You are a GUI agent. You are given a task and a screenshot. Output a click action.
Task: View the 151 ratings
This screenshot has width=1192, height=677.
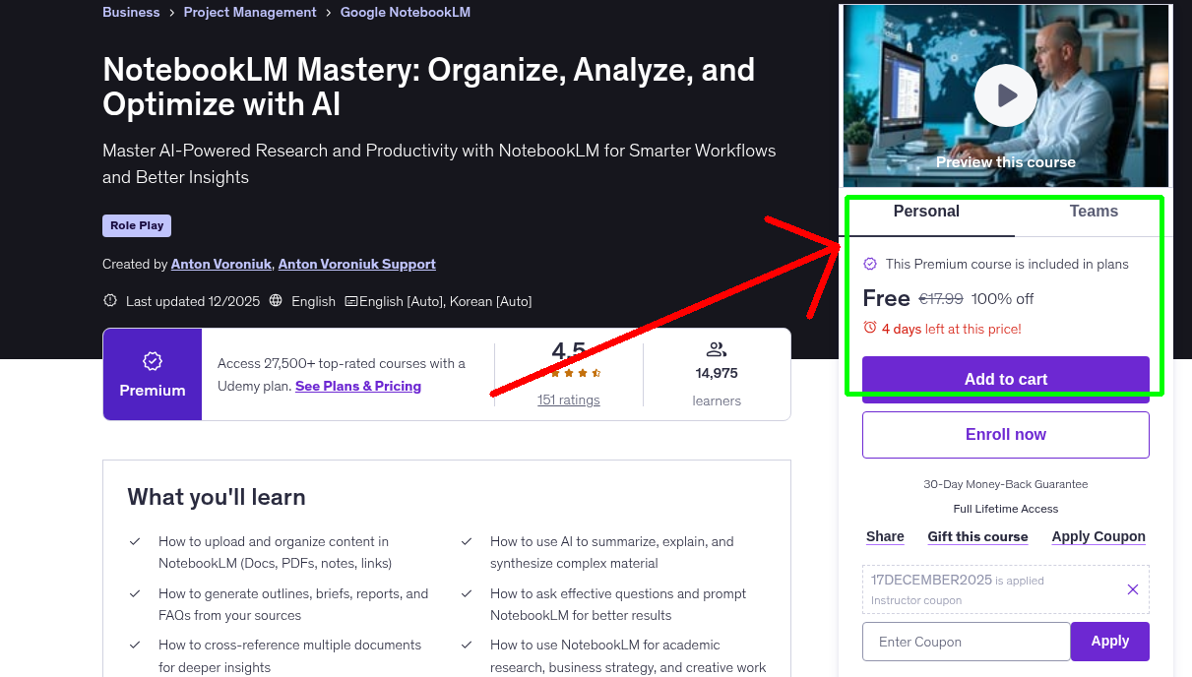tap(568, 400)
